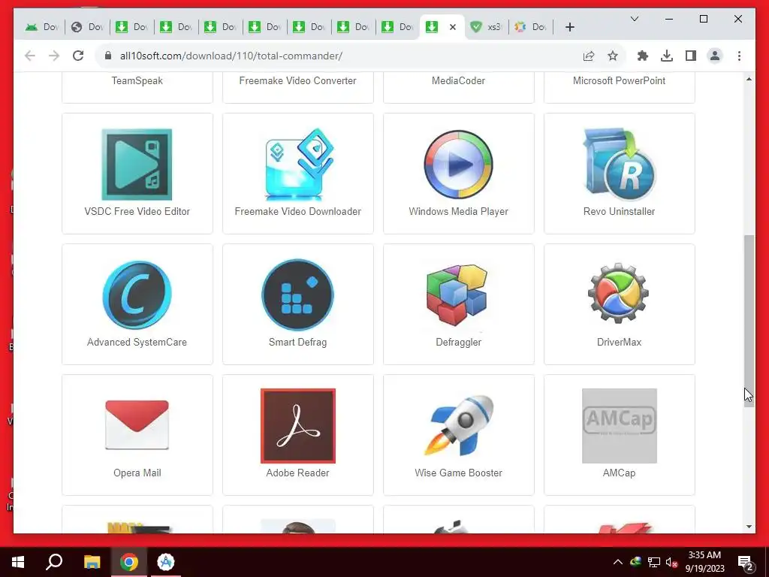This screenshot has width=769, height=577.
Task: Show hidden system tray icons
Action: (x=618, y=562)
